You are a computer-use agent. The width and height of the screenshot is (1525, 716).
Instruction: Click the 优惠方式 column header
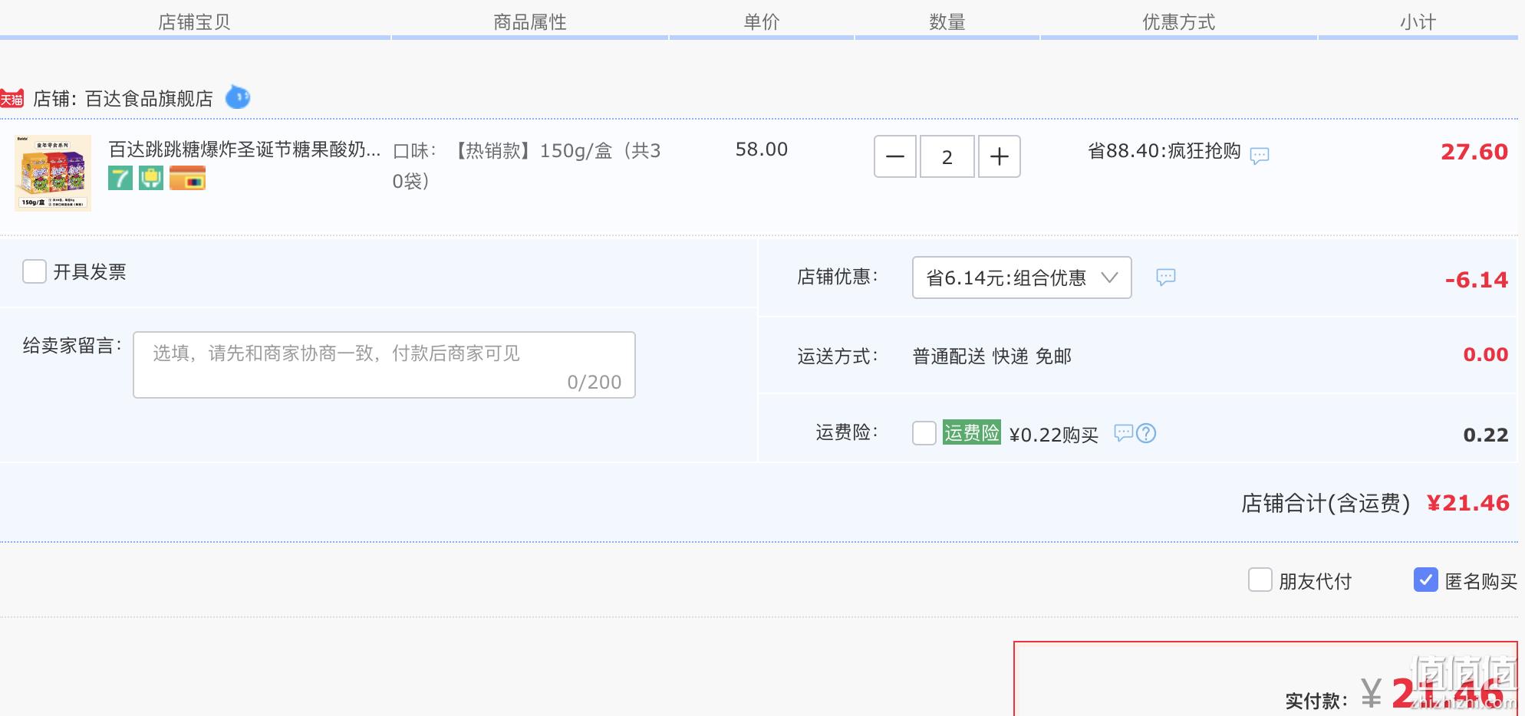(1179, 22)
